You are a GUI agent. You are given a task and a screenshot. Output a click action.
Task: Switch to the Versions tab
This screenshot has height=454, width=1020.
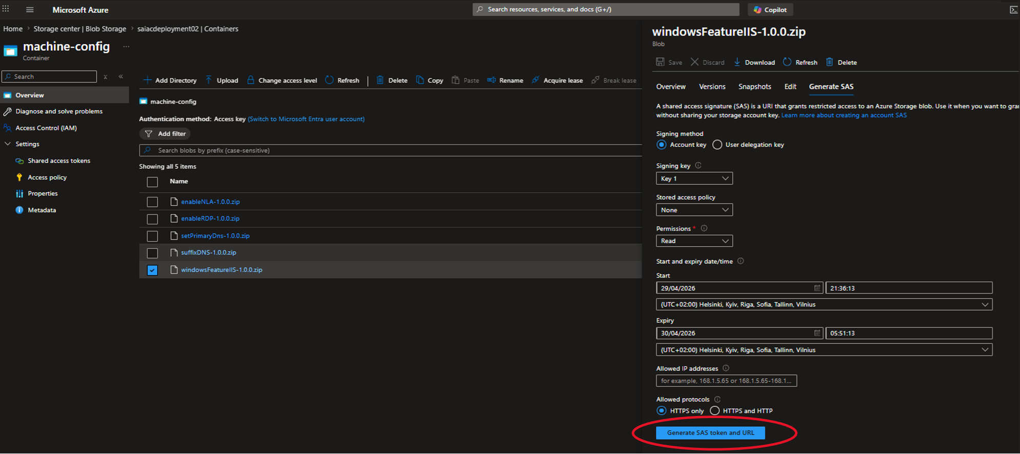tap(712, 87)
